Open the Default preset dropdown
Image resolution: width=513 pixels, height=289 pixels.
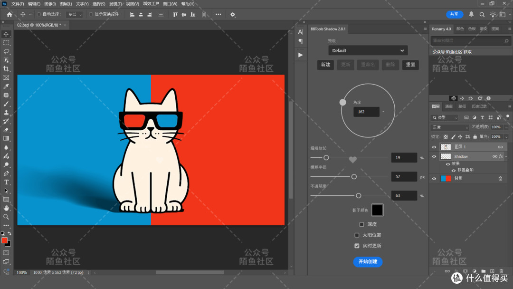(x=368, y=50)
